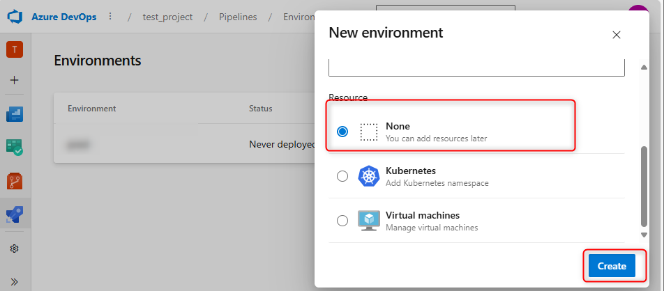
Task: Select the Virtual machines radio button
Action: (342, 221)
